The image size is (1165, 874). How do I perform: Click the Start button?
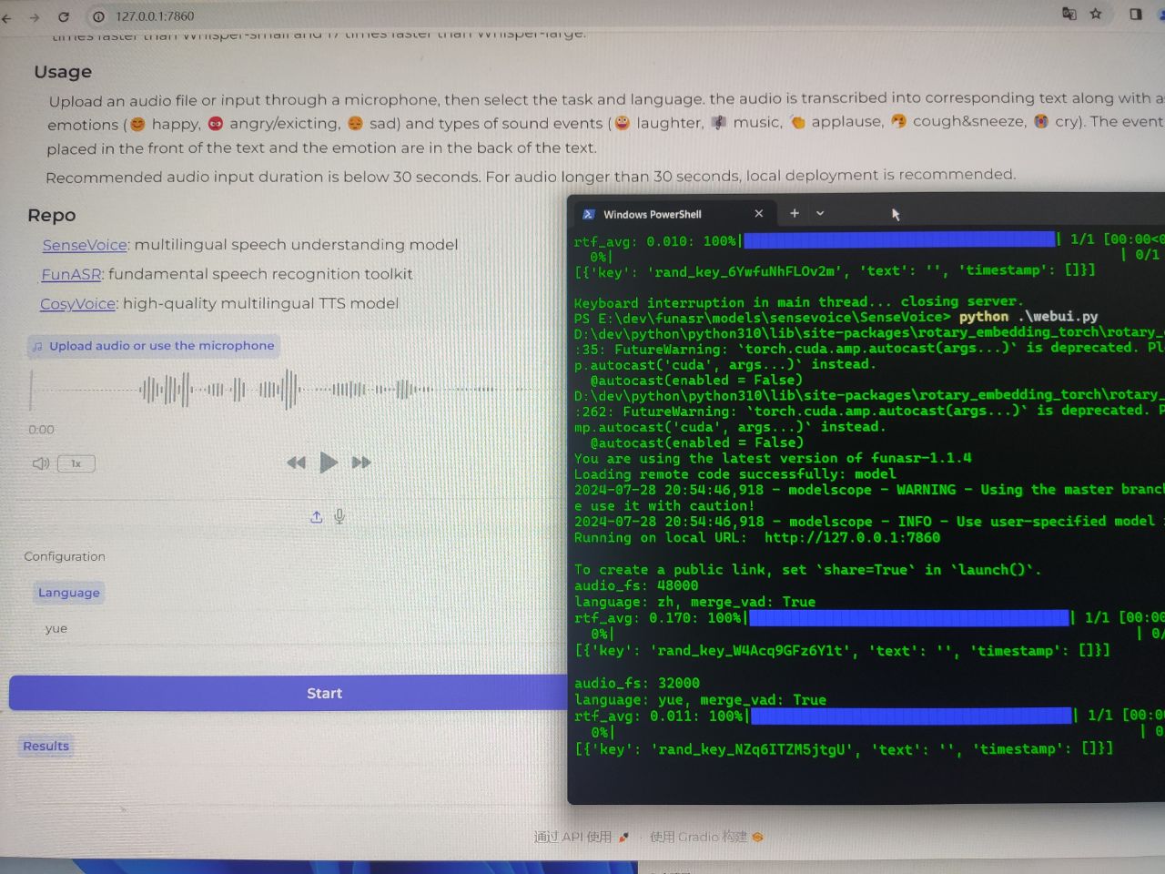click(x=288, y=693)
